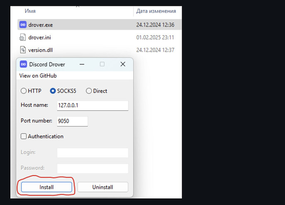Focus the Port number input field
Screen dimensions: 285x205
pos(72,121)
